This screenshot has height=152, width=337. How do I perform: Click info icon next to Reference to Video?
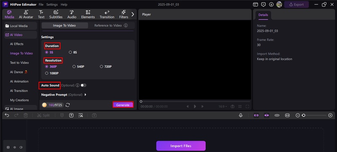[x=126, y=25]
